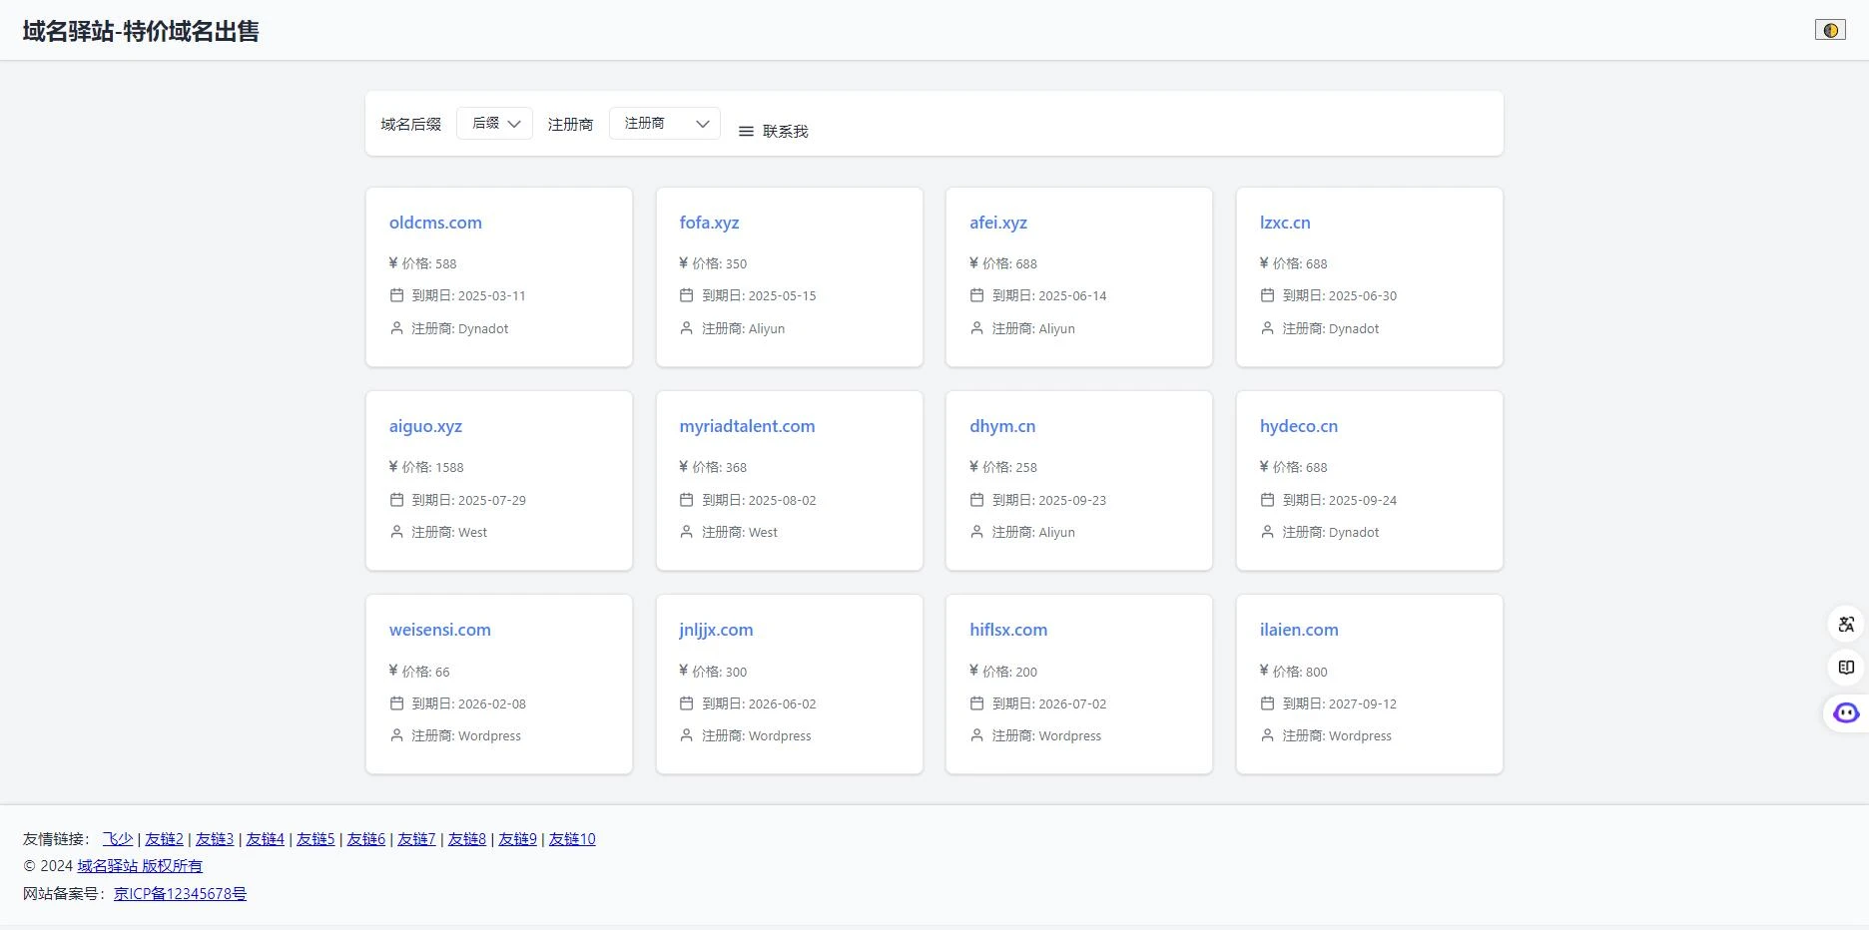Image resolution: width=1869 pixels, height=930 pixels.
Task: Click 域名驿站 版权所有 footer link
Action: [140, 866]
